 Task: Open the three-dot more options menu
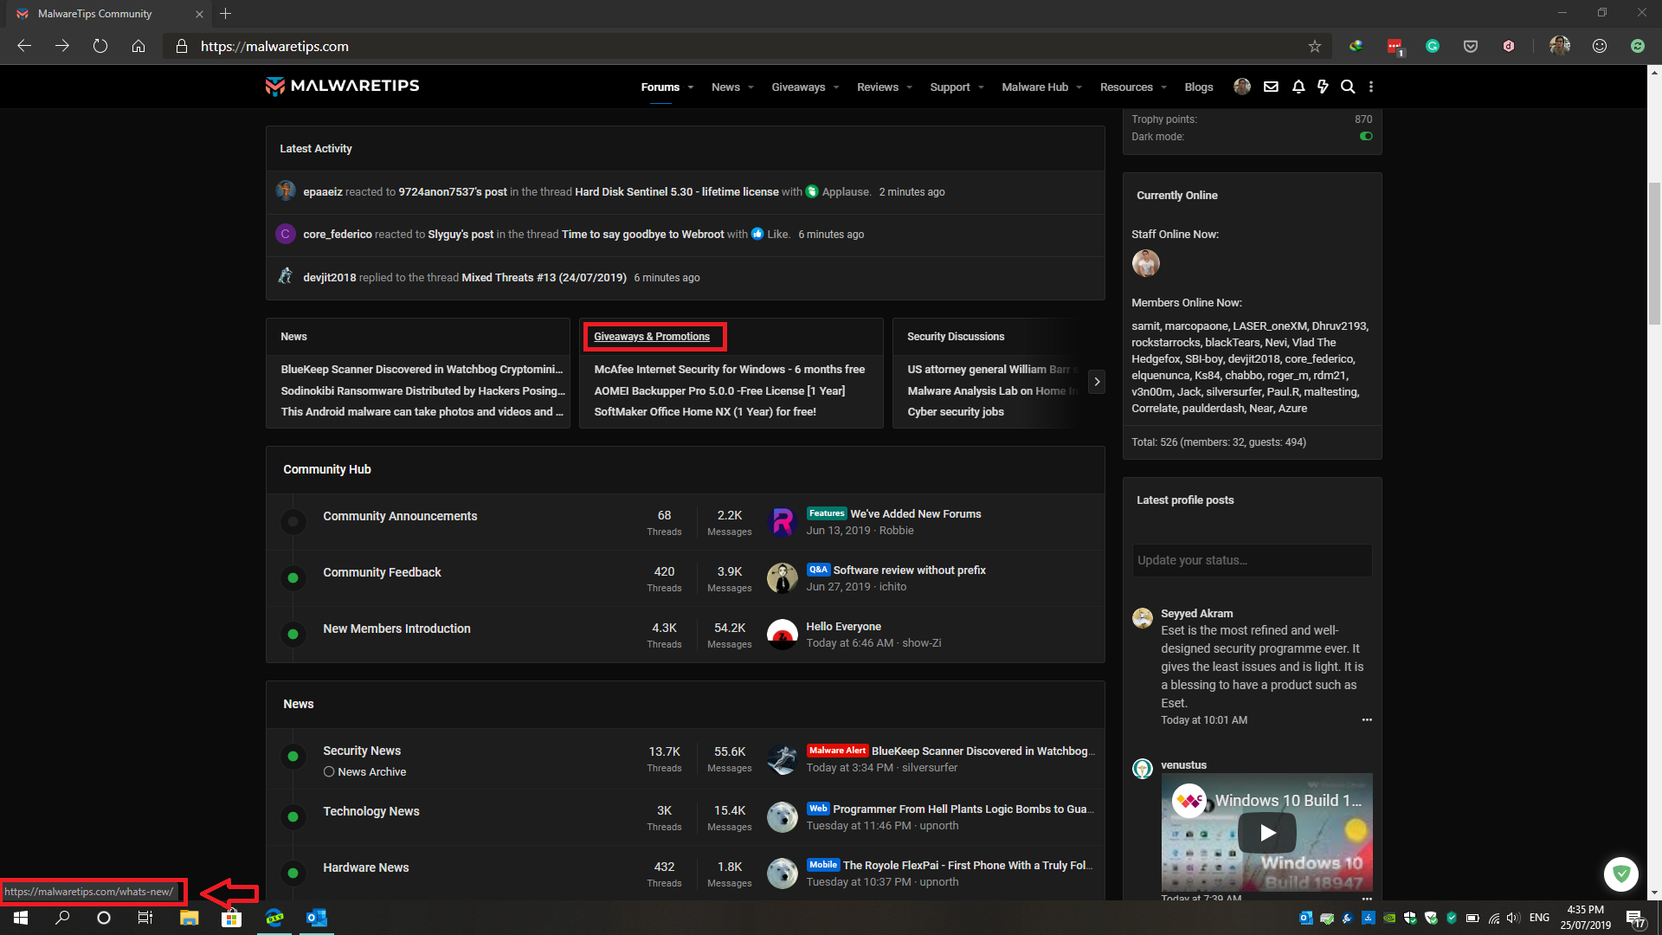1371,87
